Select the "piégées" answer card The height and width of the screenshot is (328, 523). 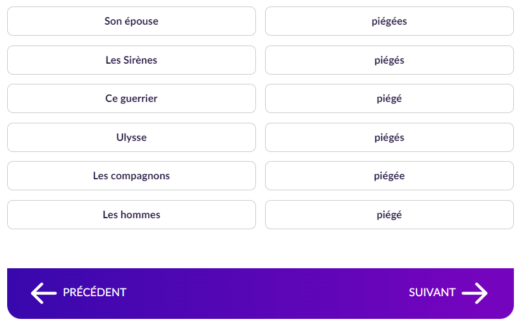click(x=389, y=21)
